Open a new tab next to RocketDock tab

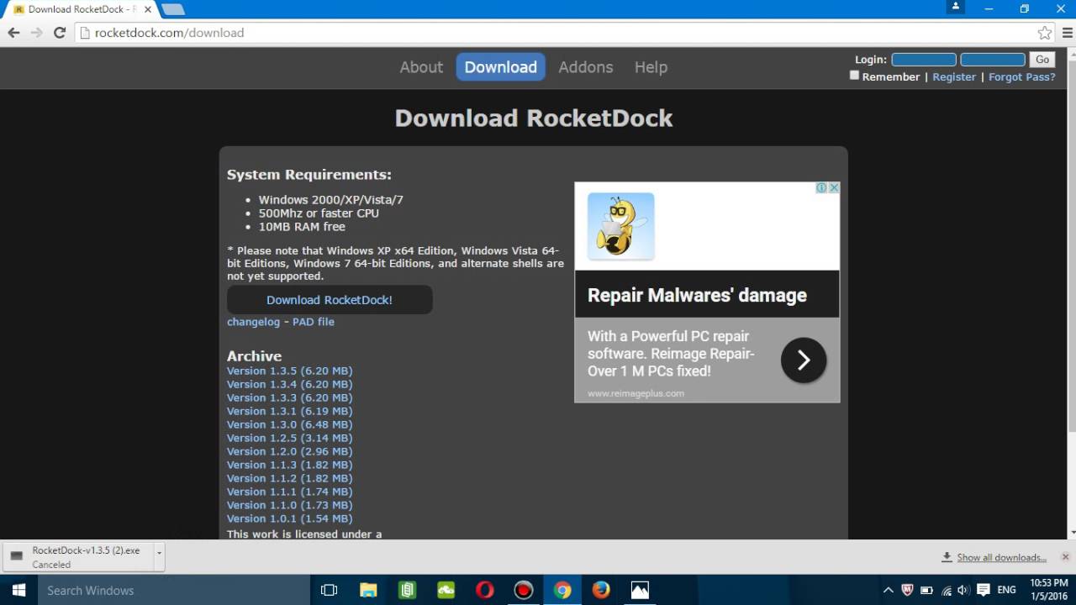173,9
